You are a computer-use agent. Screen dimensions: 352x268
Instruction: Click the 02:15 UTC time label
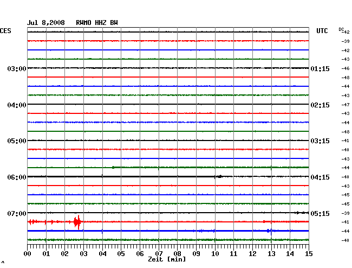[x=320, y=105]
